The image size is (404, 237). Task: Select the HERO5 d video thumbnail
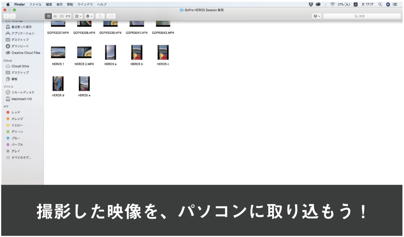(58, 84)
